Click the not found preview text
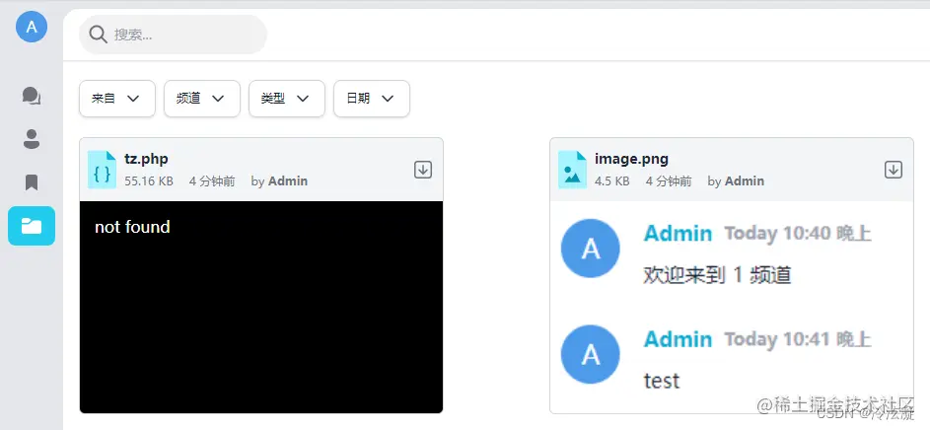 [132, 227]
